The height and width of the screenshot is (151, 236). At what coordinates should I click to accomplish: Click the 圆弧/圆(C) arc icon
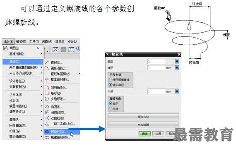[x=47, y=68]
